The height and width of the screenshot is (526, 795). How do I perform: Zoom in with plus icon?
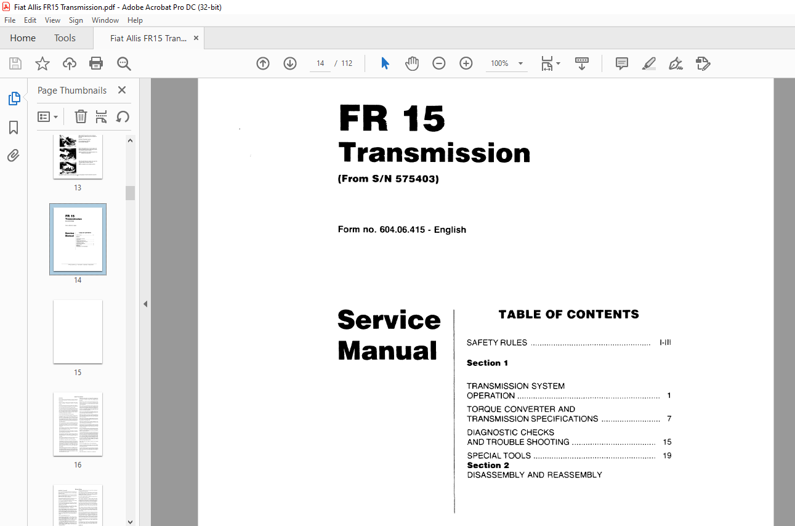click(x=466, y=63)
